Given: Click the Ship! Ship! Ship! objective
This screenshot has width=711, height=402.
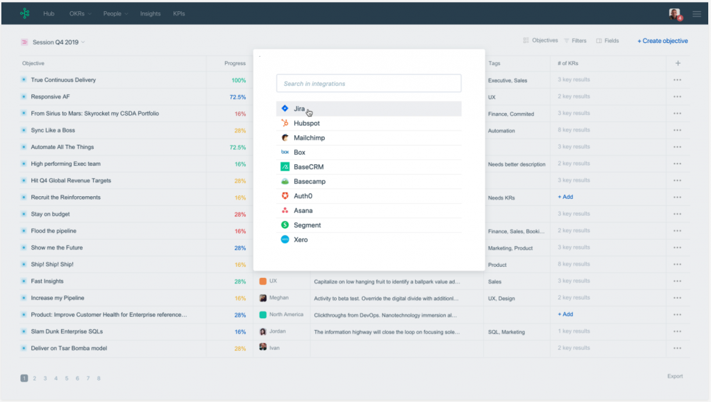Looking at the screenshot, I should pyautogui.click(x=52, y=264).
